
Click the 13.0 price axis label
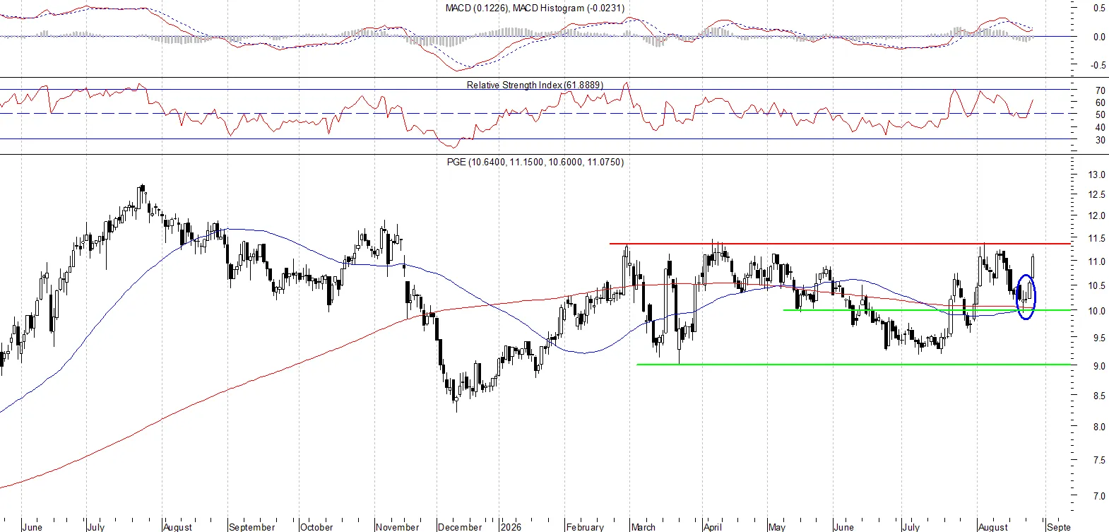1097,175
